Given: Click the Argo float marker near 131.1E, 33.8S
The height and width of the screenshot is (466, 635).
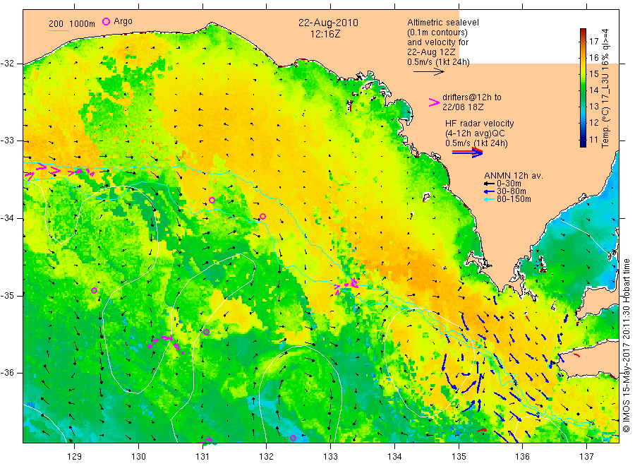Looking at the screenshot, I should click(212, 201).
